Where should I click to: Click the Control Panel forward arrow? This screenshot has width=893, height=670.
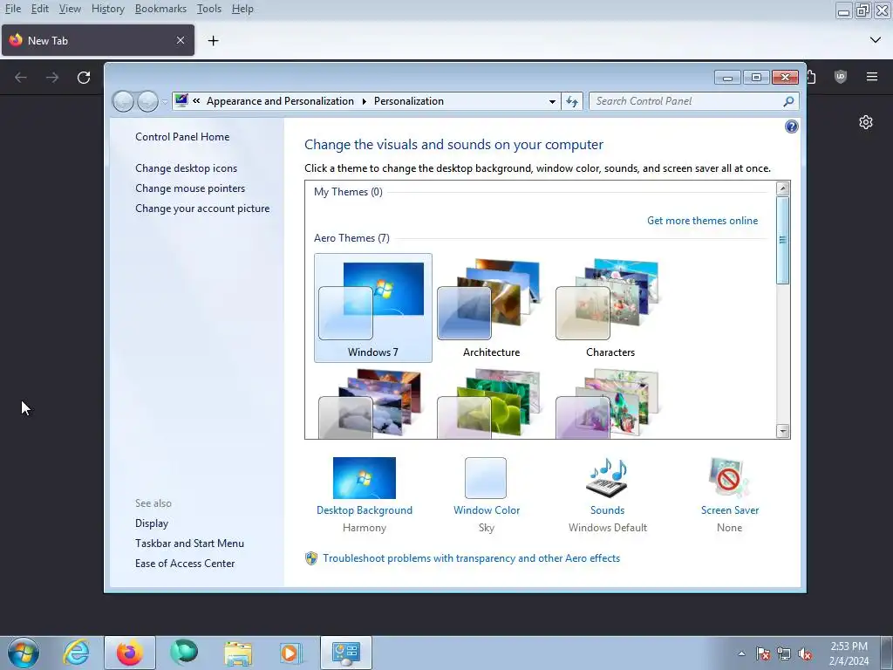coord(147,101)
